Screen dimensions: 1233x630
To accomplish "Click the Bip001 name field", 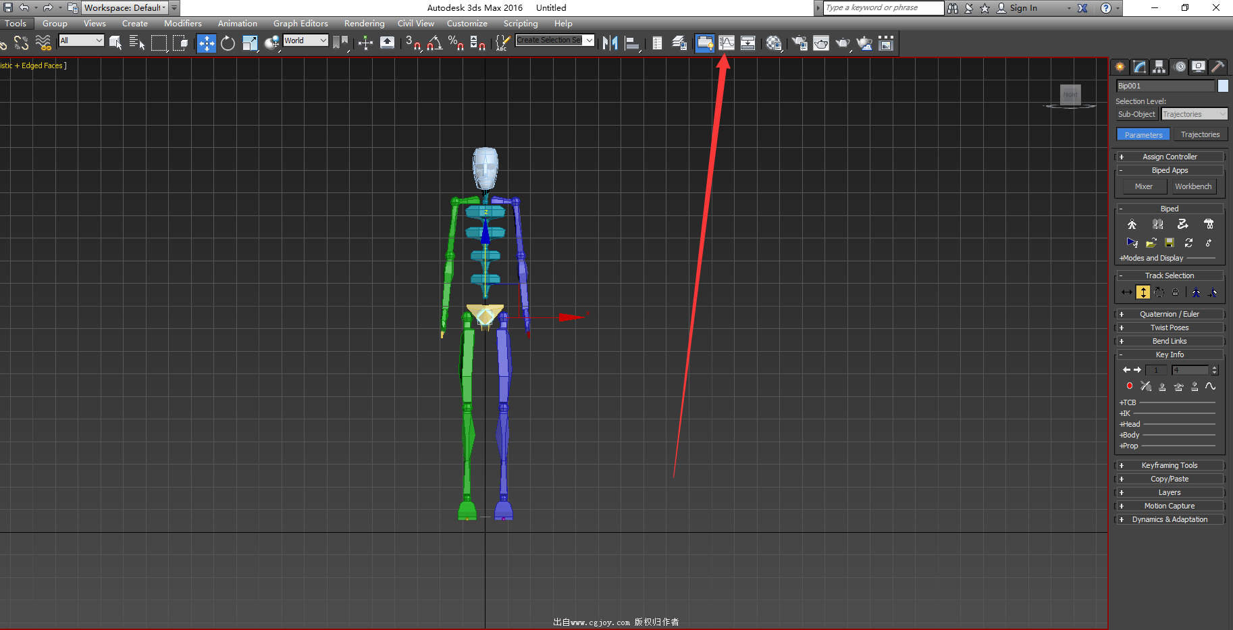I will 1165,86.
